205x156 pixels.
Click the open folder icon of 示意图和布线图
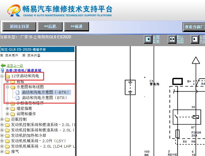click(x=13, y=87)
